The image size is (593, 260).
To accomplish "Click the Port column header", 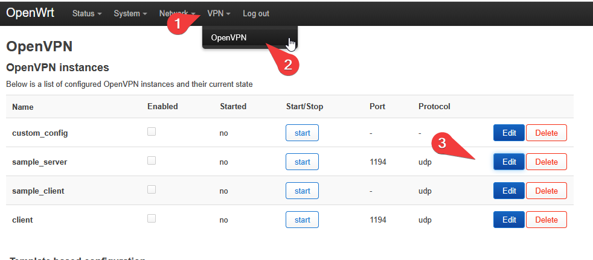I will (x=377, y=107).
